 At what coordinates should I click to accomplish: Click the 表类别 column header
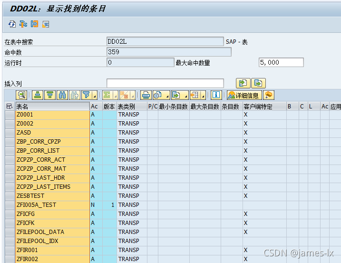point(132,107)
